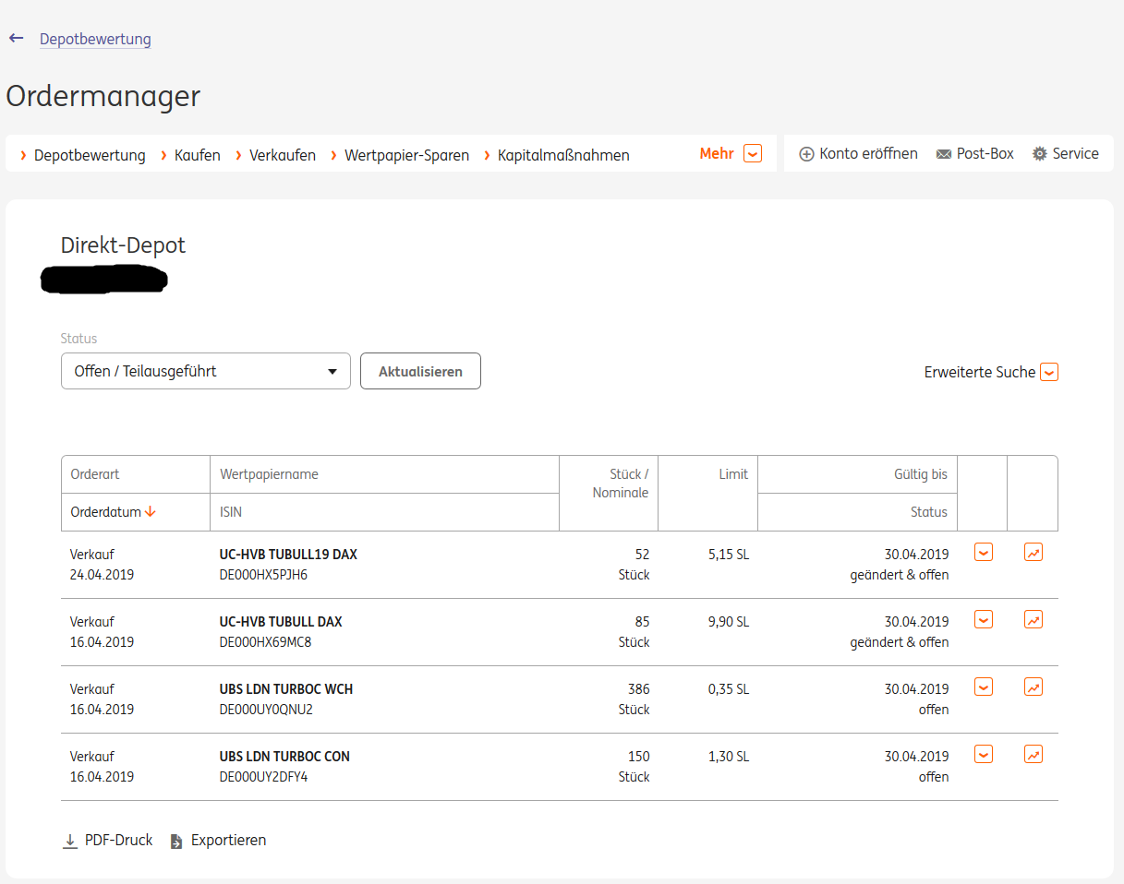Click the Konto eröffnen link
The height and width of the screenshot is (884, 1124).
(x=868, y=154)
